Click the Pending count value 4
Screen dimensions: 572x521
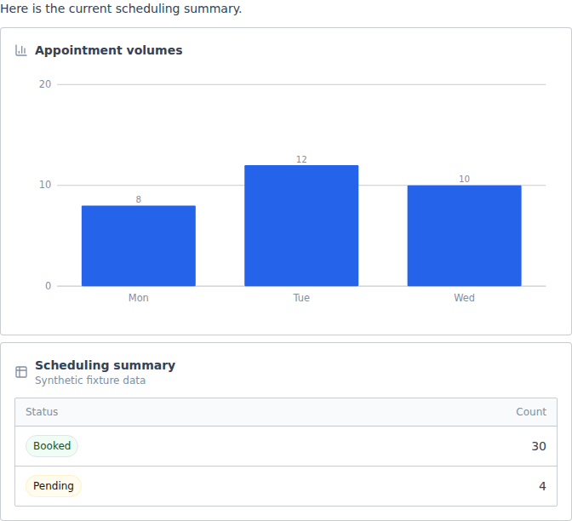pyautogui.click(x=542, y=486)
